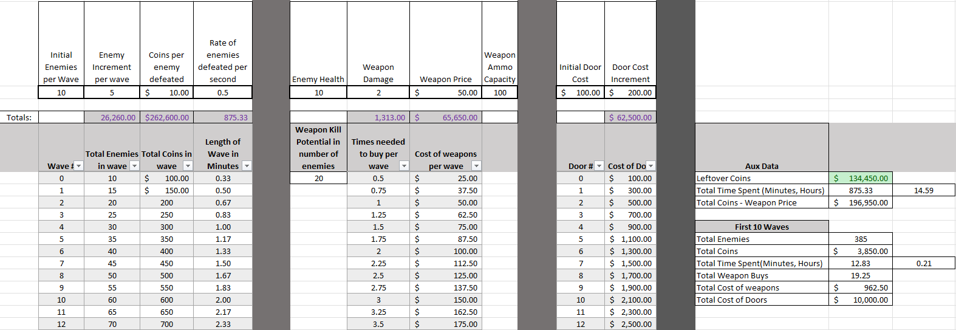Select the Enemy Increment per wave value cell
Image resolution: width=956 pixels, height=330 pixels.
112,92
